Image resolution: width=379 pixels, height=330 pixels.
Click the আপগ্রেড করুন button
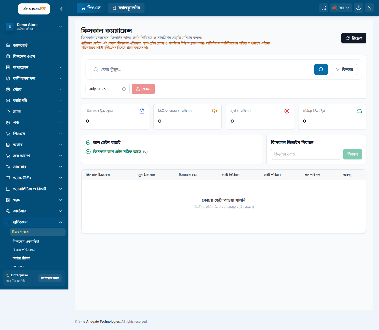coord(50,278)
